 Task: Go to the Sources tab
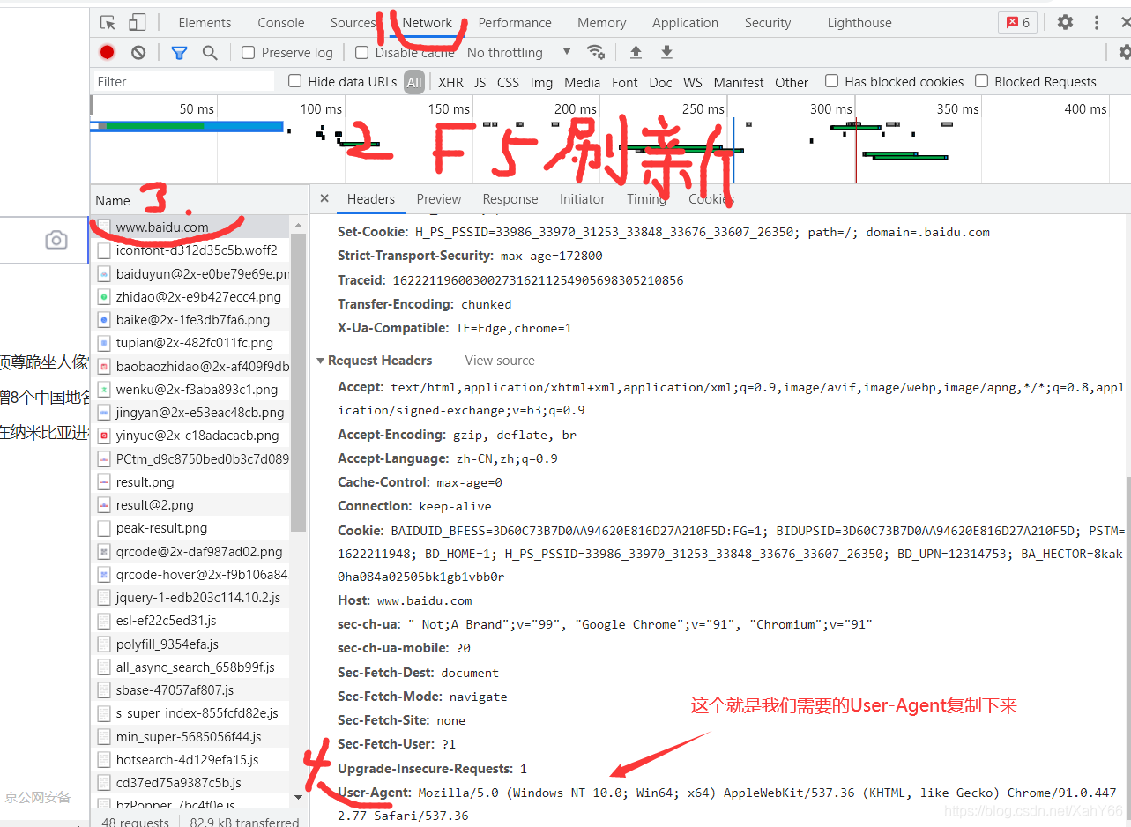coord(353,23)
